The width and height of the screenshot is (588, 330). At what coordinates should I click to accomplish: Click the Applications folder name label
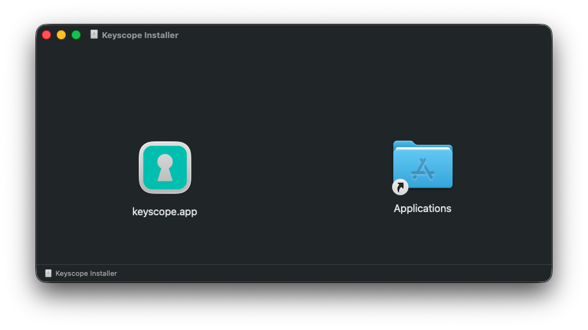(x=423, y=208)
